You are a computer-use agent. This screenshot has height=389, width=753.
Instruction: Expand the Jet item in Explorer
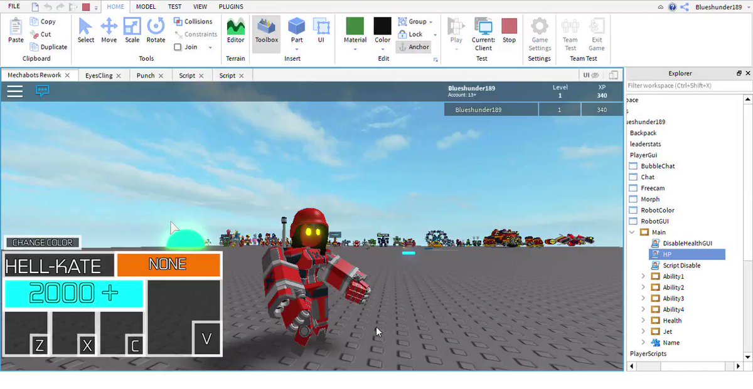coord(643,331)
